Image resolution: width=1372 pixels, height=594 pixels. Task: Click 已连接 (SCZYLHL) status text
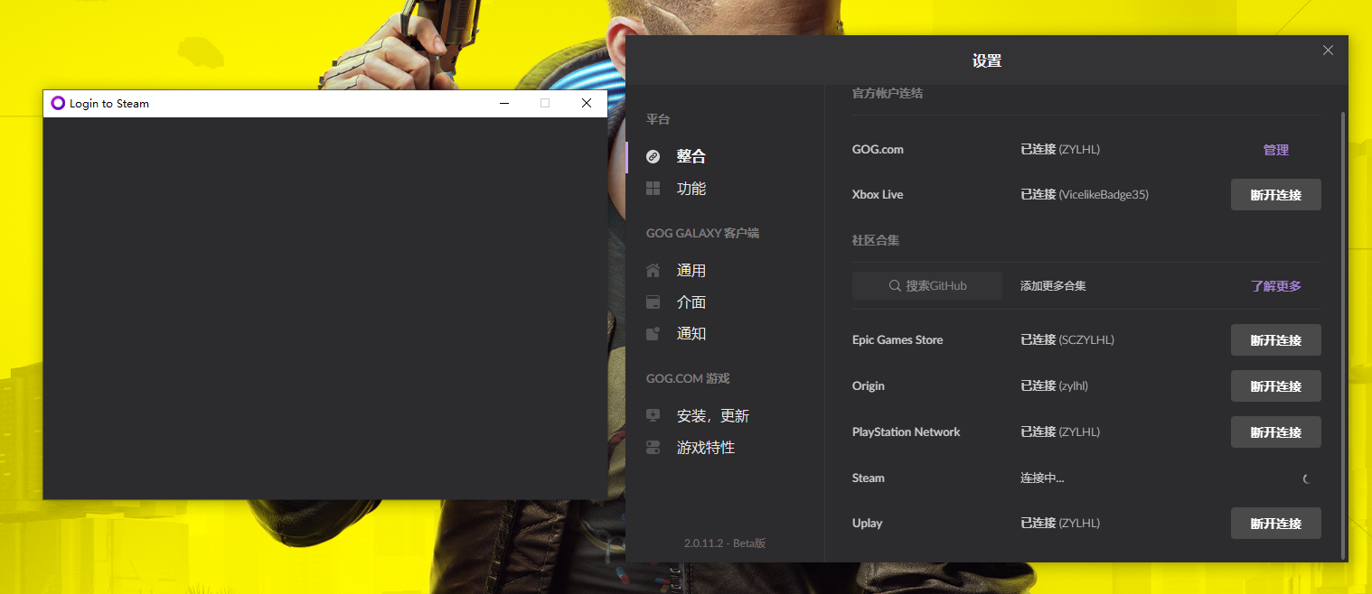coord(1067,340)
